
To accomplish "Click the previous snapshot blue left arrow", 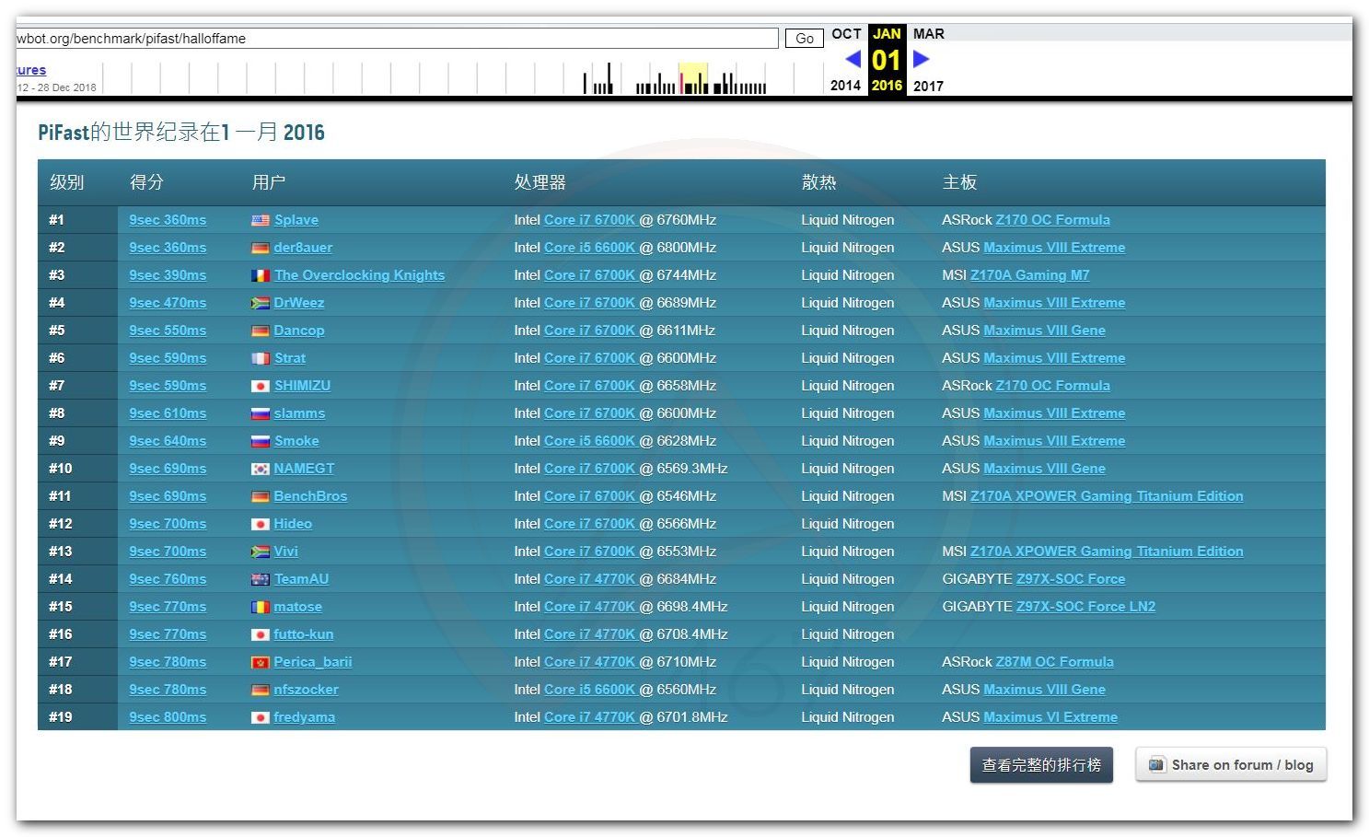I will [x=853, y=59].
